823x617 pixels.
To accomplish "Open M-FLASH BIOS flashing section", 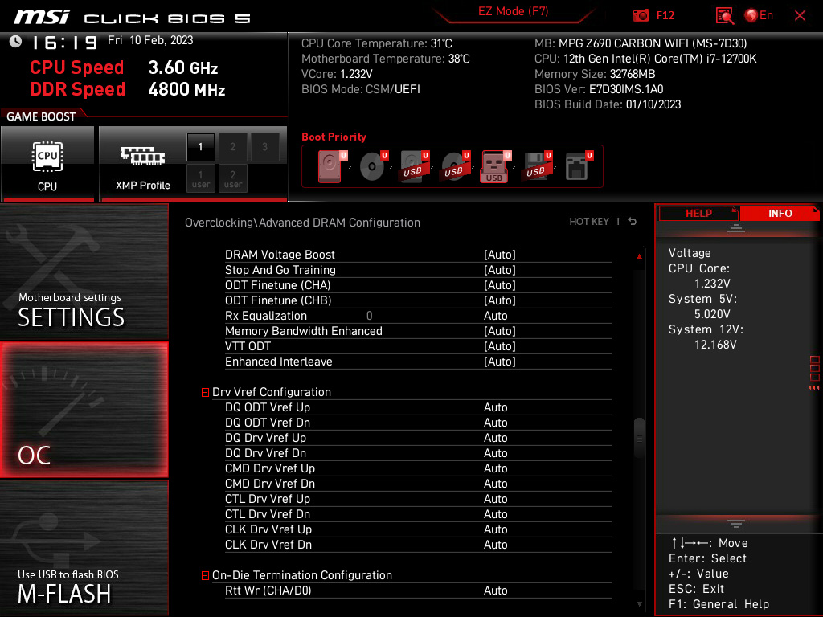I will click(x=84, y=548).
